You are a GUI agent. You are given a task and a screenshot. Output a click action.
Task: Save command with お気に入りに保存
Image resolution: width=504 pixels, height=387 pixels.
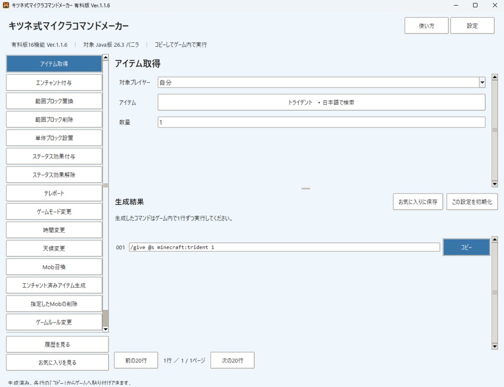tap(418, 202)
